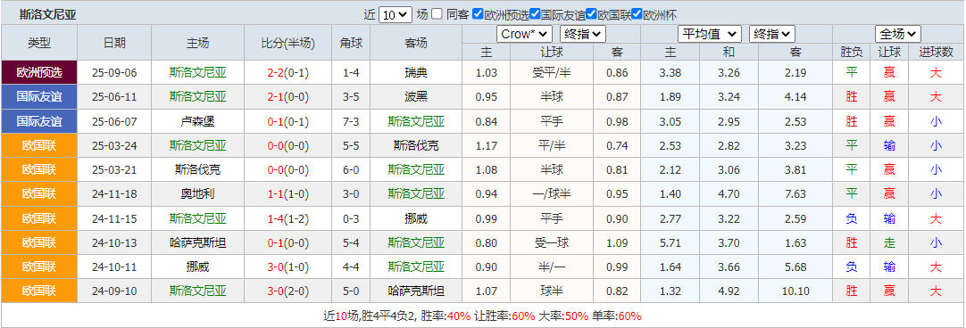966x328 pixels.
Task: Uncheck the 欧洲杯 filter checkbox
Action: [x=637, y=14]
